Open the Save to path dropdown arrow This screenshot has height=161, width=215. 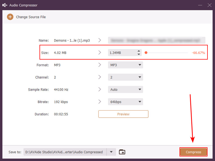tap(111, 152)
